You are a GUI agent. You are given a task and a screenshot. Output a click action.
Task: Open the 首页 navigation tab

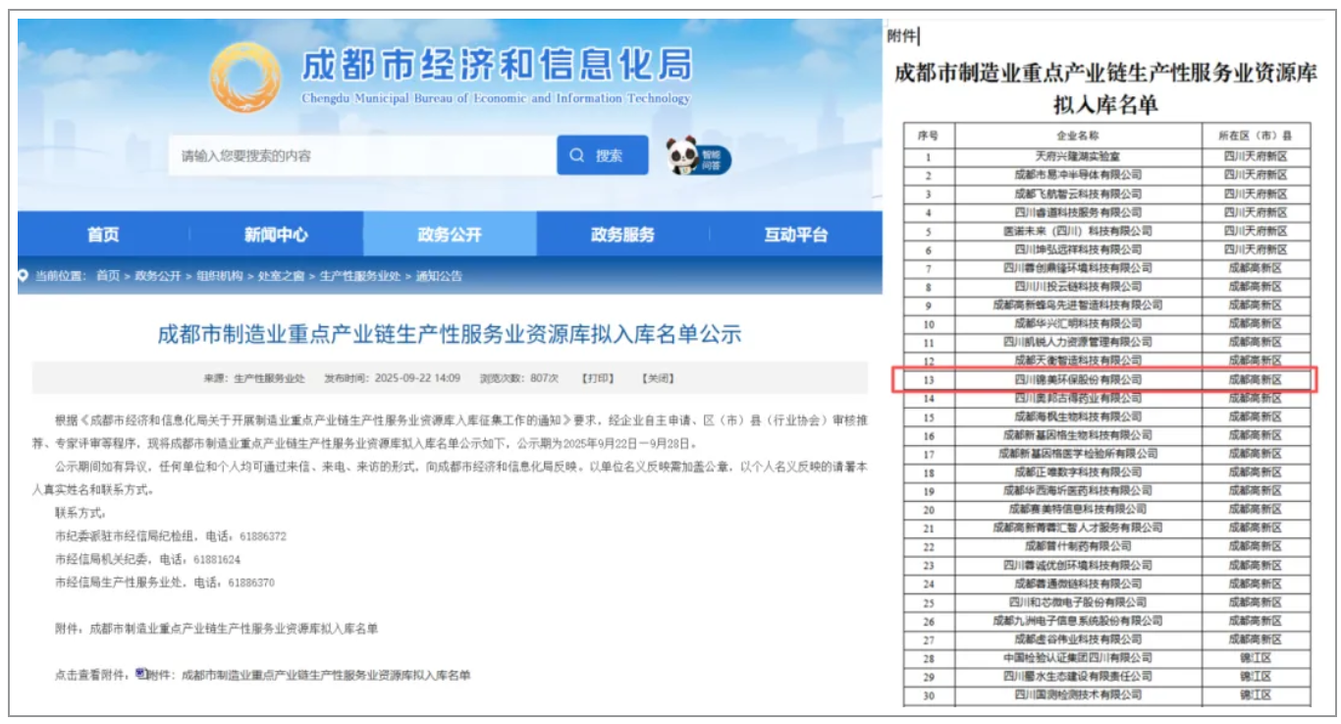point(103,235)
